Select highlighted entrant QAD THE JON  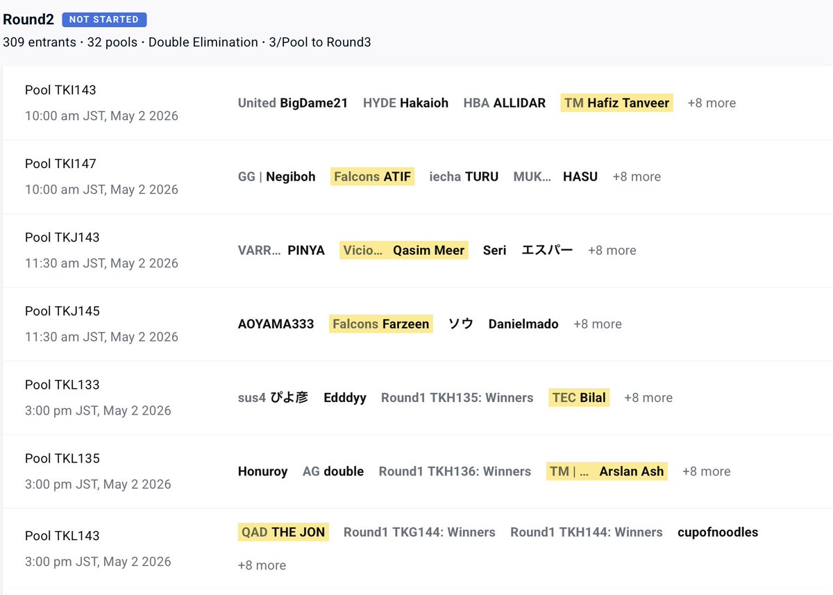[x=283, y=532]
